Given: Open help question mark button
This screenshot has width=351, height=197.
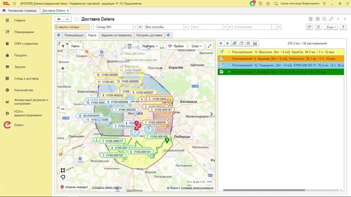Looking at the screenshot, I should pyautogui.click(x=343, y=27).
